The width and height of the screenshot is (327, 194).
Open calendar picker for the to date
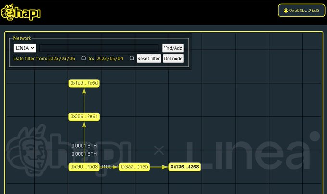click(132, 58)
